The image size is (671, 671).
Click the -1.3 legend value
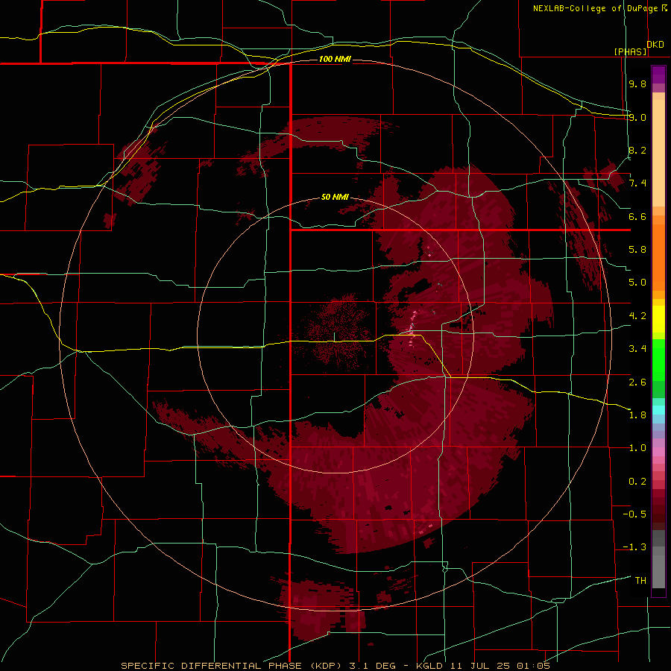(634, 547)
